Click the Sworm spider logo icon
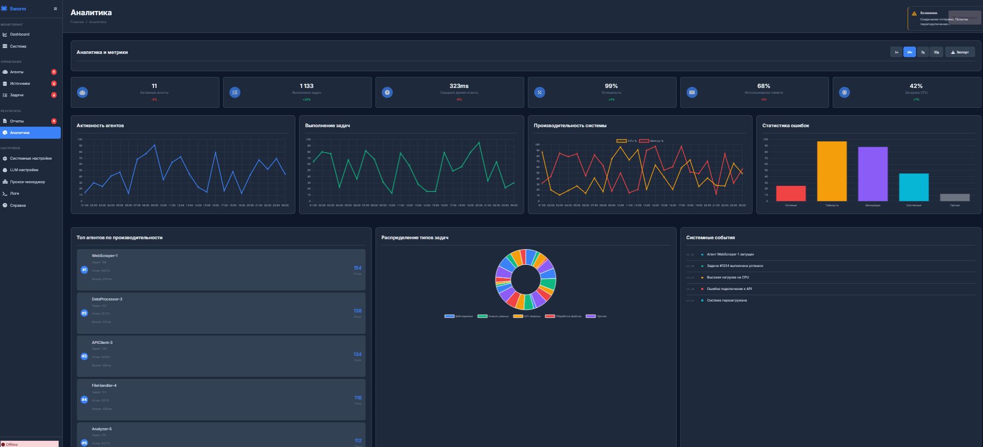Image resolution: width=983 pixels, height=447 pixels. 4,9
